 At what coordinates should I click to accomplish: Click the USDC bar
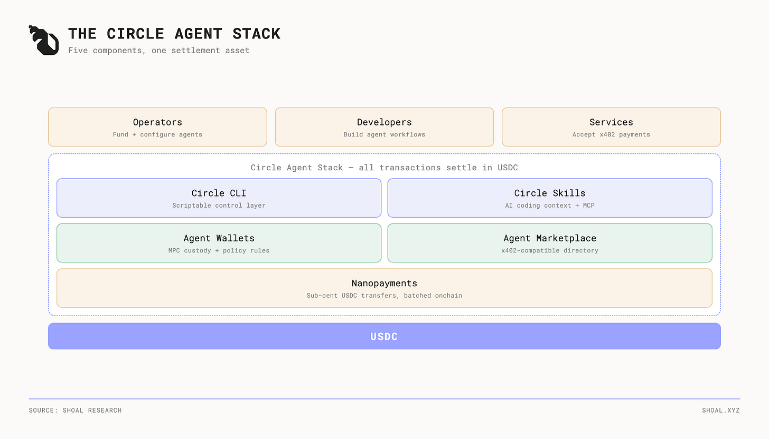[x=384, y=336]
